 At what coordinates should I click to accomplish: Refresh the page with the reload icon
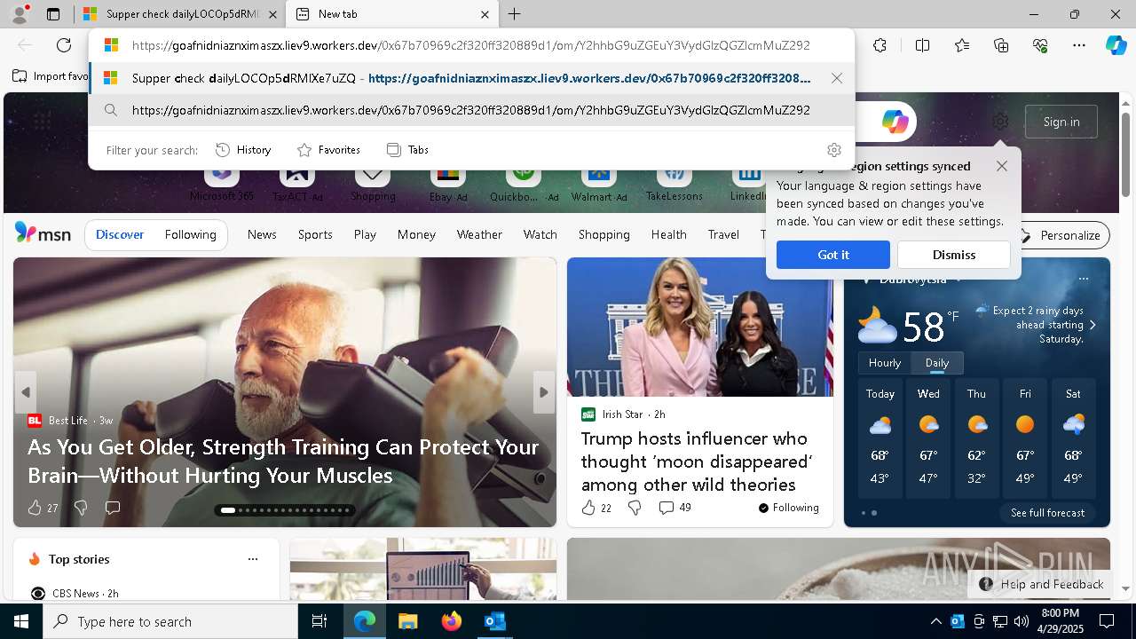(64, 45)
